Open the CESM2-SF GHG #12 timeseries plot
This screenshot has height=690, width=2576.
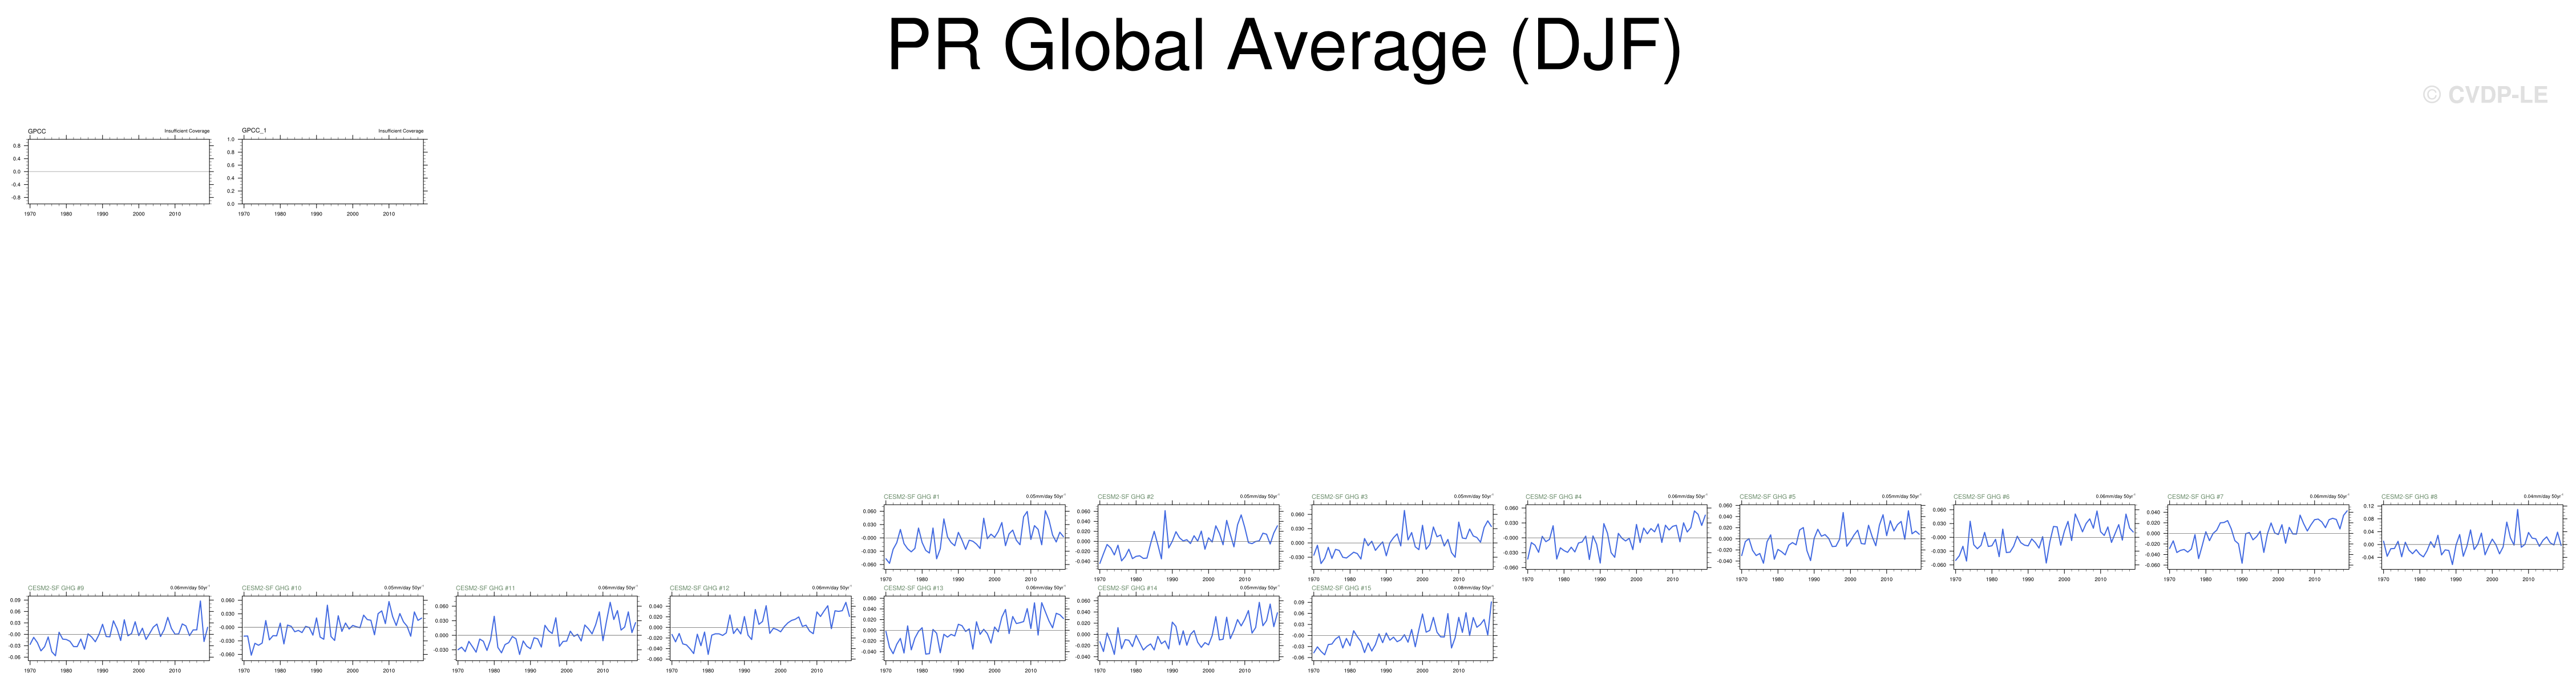tap(761, 628)
